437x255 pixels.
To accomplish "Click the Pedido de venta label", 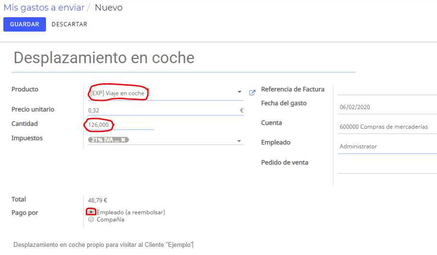I will (x=285, y=163).
